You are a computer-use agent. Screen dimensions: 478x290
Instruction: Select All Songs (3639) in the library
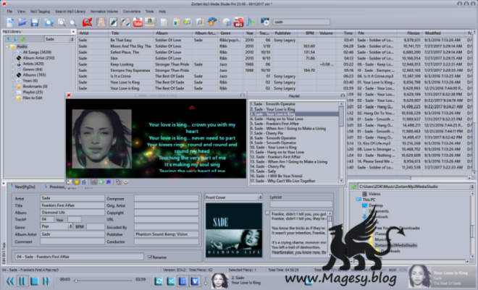click(37, 52)
